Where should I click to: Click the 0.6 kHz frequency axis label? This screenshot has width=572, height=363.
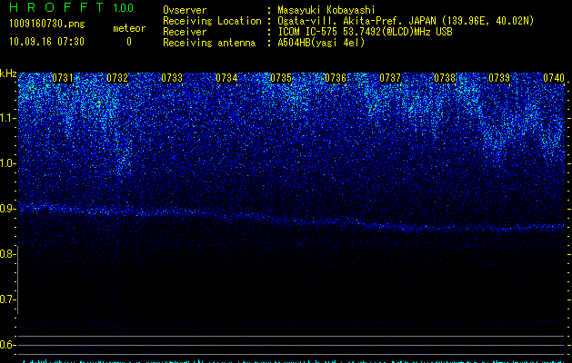click(x=8, y=345)
